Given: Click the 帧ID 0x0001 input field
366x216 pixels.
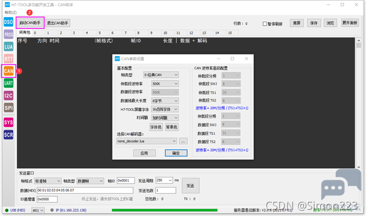Looking at the screenshot, I should (126, 181).
